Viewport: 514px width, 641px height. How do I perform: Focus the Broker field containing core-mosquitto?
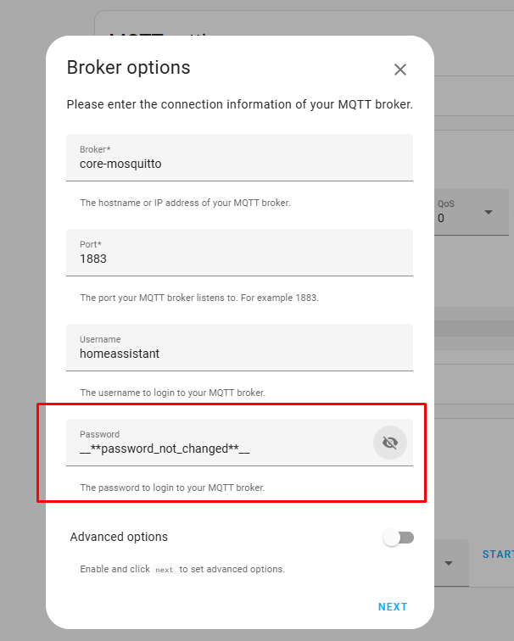point(239,158)
